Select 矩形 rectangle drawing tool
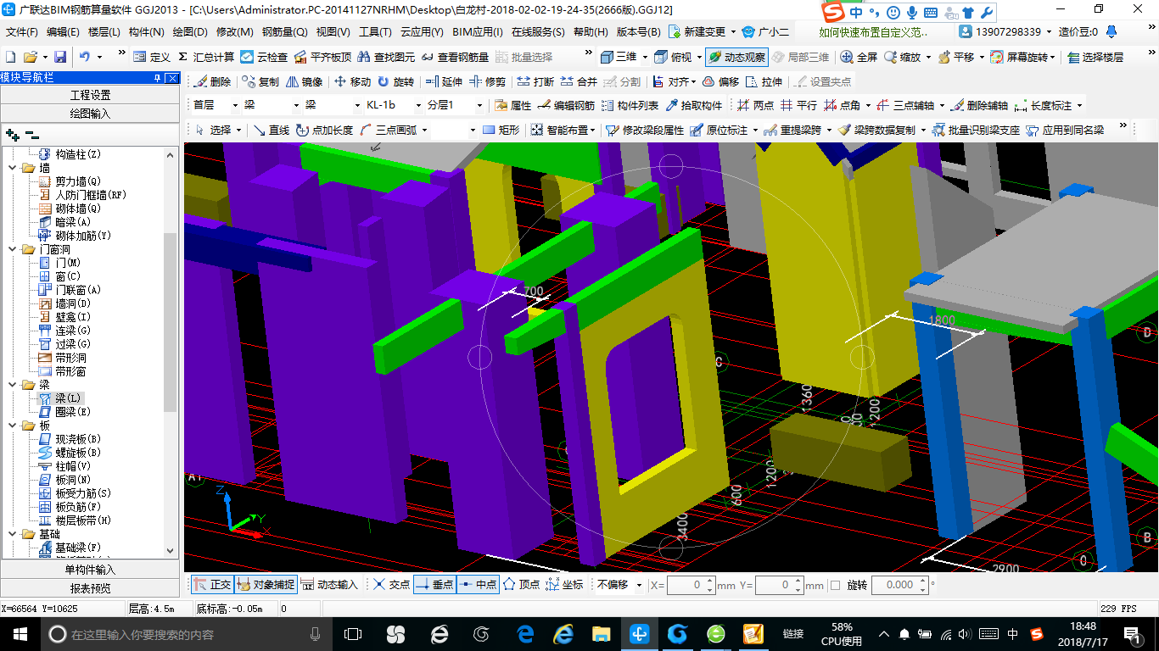The width and height of the screenshot is (1159, 651). point(501,130)
